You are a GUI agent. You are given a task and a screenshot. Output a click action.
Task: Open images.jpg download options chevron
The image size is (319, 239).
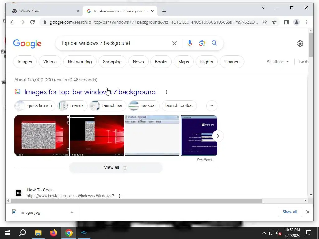[x=72, y=212]
